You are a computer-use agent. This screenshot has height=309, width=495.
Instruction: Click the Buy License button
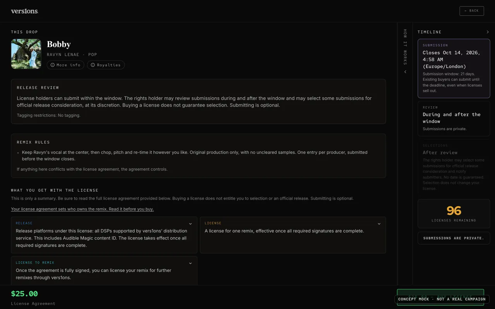pyautogui.click(x=440, y=297)
